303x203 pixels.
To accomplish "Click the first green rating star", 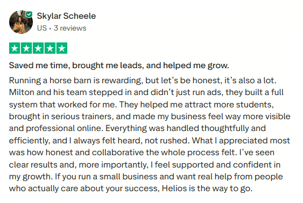I will 15,48.
